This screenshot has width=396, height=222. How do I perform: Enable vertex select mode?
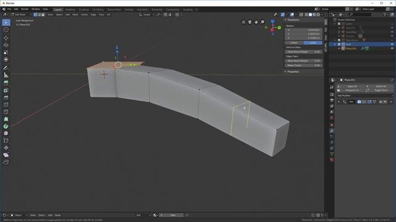tap(36, 15)
